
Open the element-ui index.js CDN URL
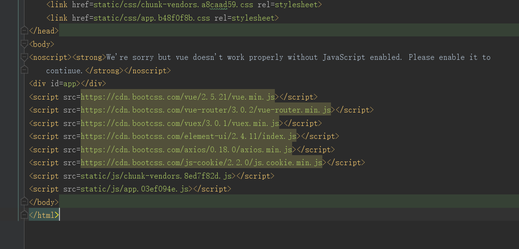[x=189, y=136]
